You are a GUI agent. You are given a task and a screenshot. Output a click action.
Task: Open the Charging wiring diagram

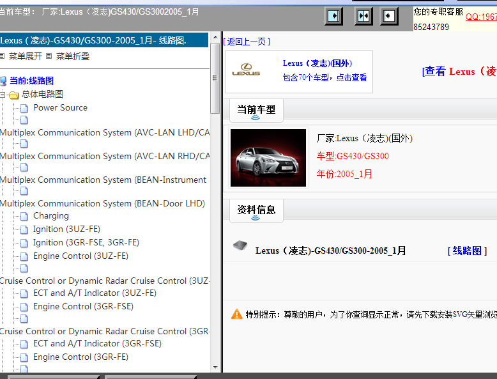point(51,216)
